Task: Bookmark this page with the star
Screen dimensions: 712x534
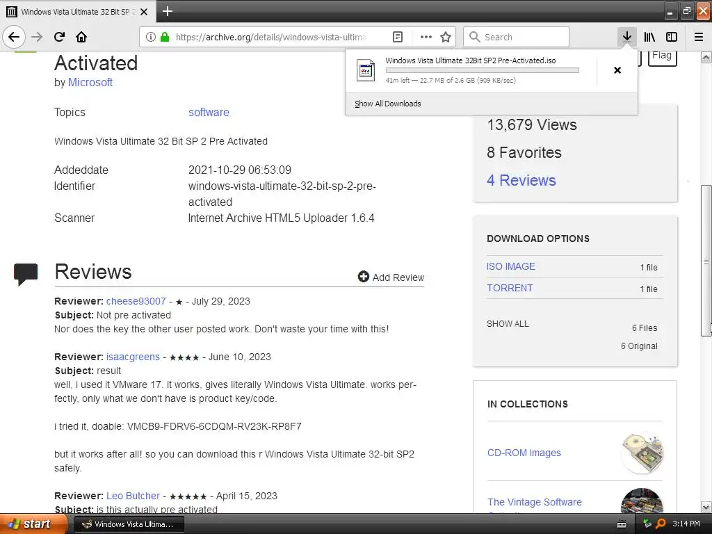Action: coord(446,37)
